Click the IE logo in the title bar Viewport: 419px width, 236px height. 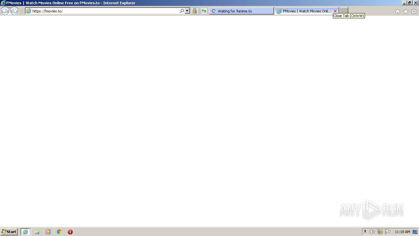(3, 3)
